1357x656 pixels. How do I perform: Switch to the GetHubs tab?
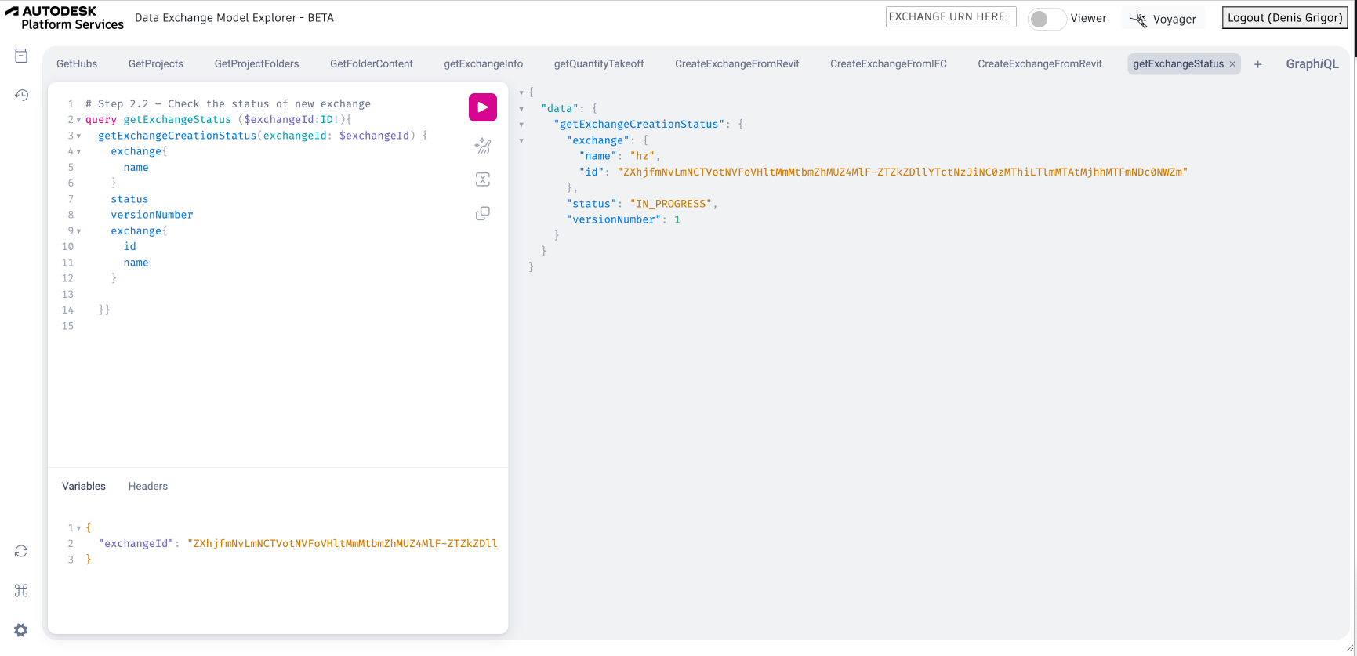tap(77, 64)
